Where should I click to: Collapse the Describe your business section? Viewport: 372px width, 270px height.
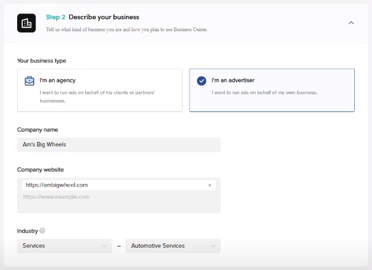pyautogui.click(x=351, y=23)
